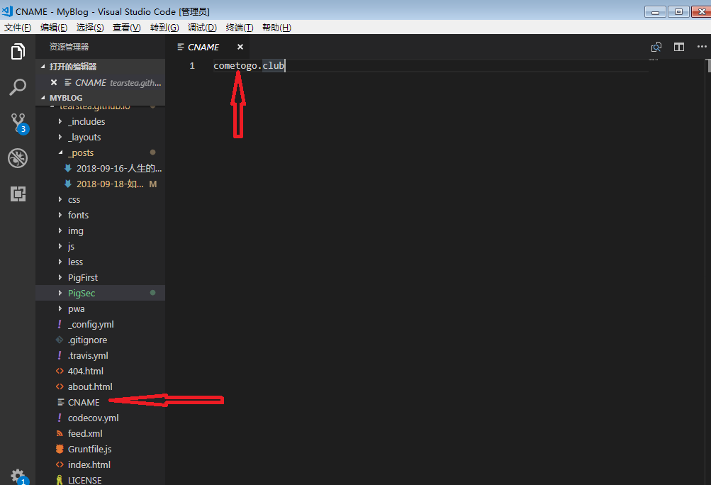Expand the less folder
711x485 pixels.
(x=60, y=262)
